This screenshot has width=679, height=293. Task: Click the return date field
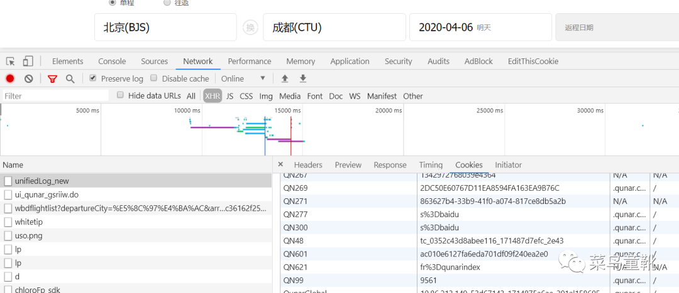[x=617, y=27]
